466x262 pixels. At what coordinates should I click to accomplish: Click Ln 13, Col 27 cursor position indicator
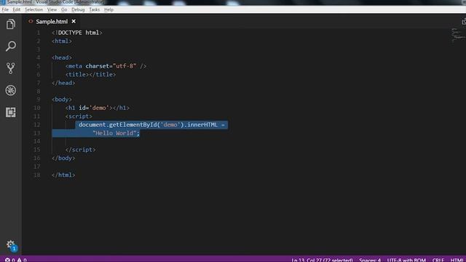coord(322,260)
